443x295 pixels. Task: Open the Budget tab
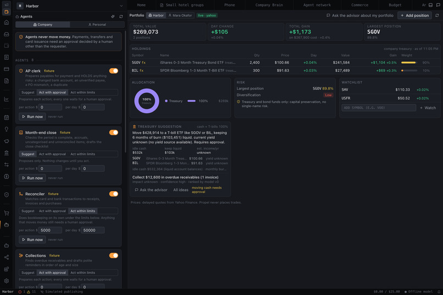point(395,5)
